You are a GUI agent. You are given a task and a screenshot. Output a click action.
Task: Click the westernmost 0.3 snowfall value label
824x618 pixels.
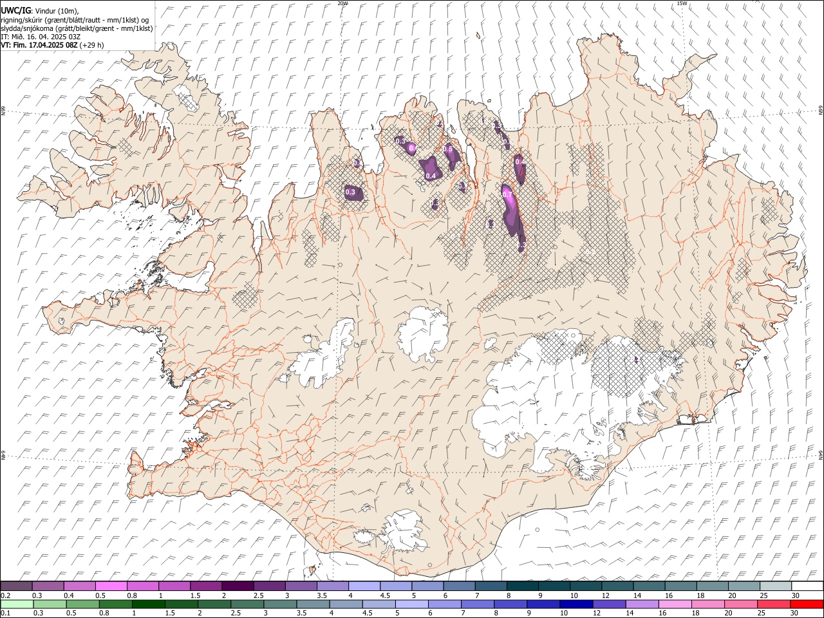tap(350, 192)
